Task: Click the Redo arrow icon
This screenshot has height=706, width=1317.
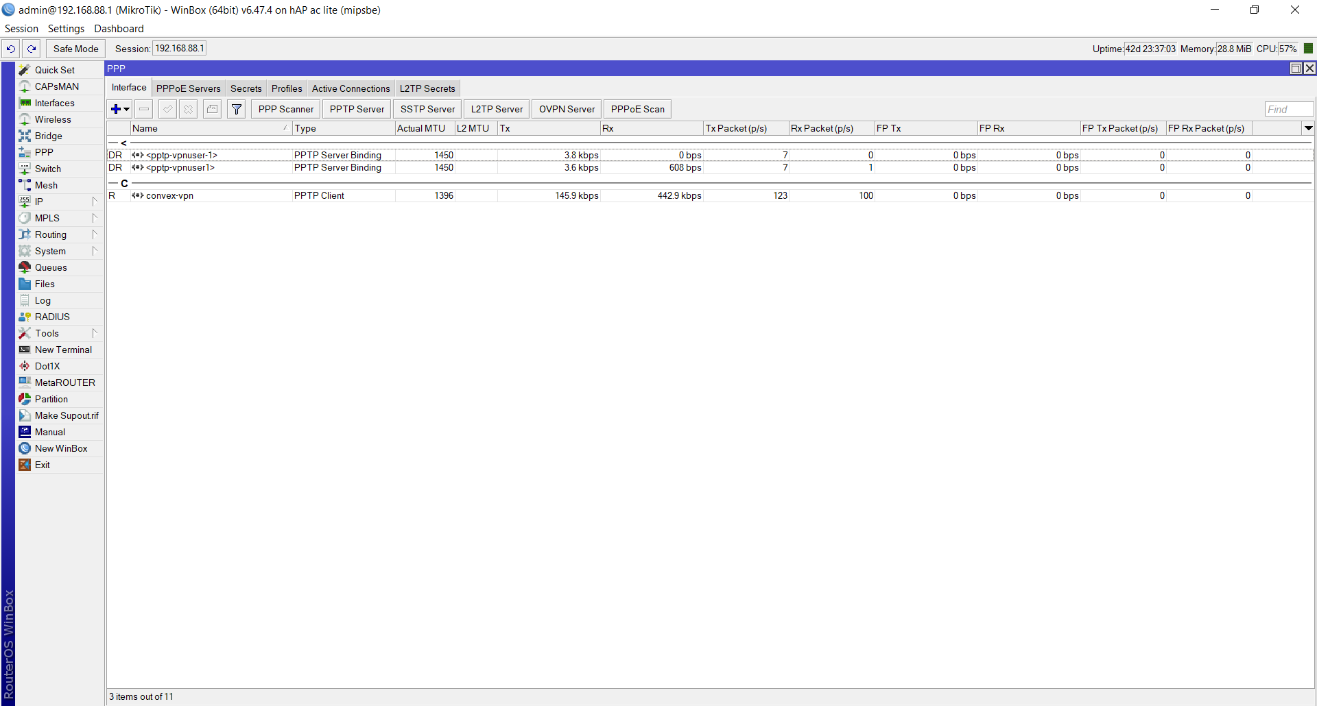Action: tap(32, 49)
